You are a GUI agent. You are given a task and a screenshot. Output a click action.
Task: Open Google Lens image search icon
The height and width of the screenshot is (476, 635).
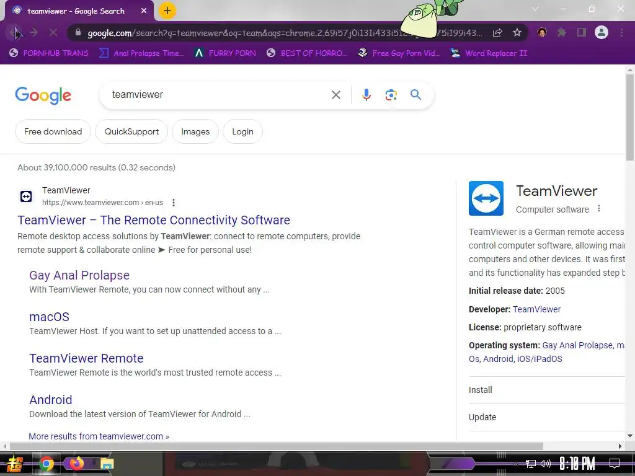pos(391,95)
